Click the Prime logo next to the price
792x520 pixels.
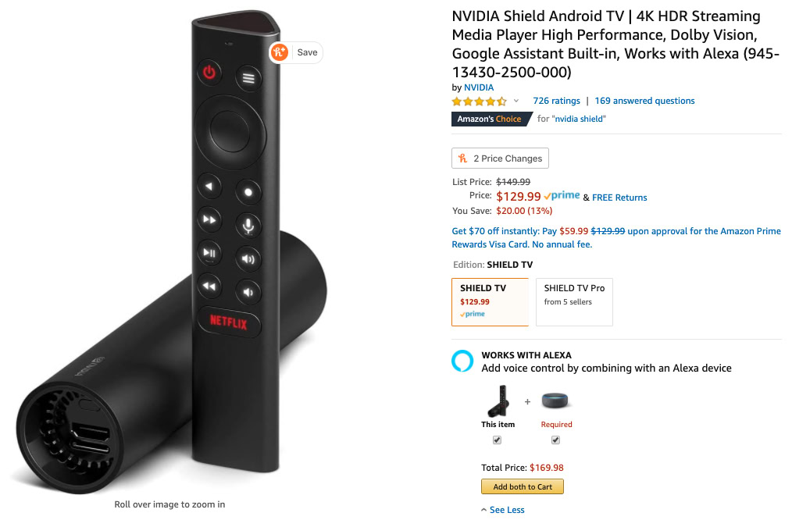click(x=562, y=196)
